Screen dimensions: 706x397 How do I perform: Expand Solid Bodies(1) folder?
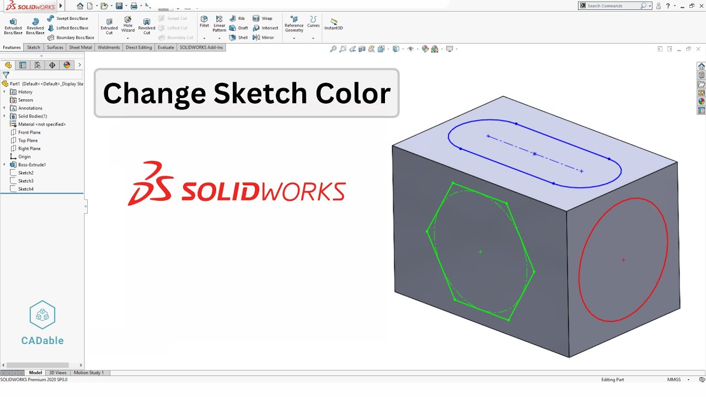4,116
